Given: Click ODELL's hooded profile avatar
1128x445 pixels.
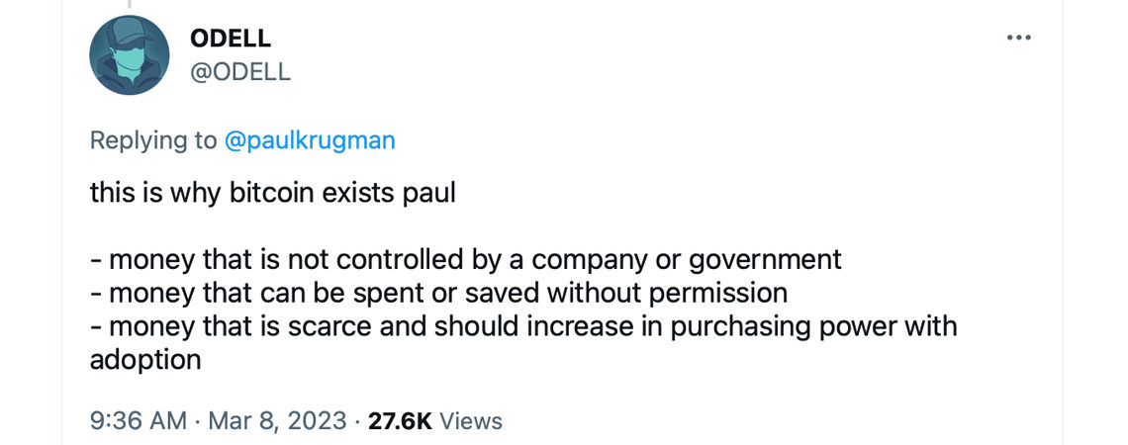Looking at the screenshot, I should click(x=130, y=55).
